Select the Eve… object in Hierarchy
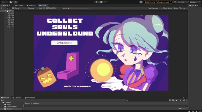This screenshot has height=112, width=202. point(11,20)
